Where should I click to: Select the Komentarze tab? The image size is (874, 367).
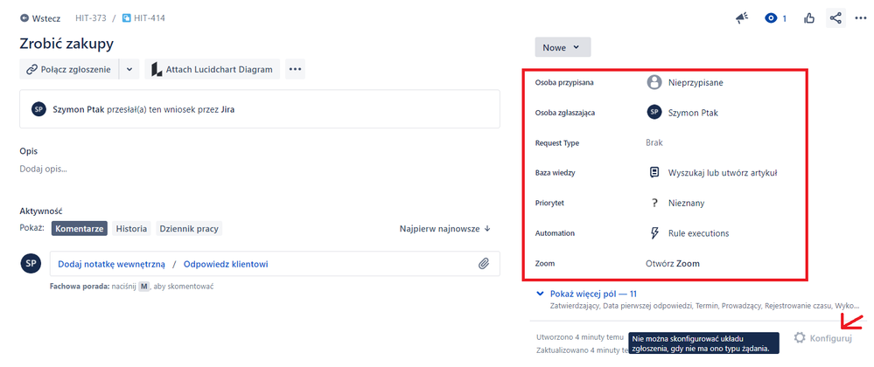tap(80, 228)
